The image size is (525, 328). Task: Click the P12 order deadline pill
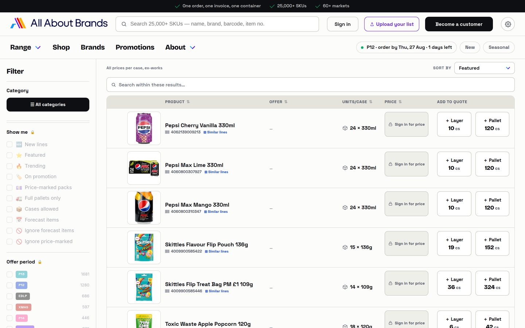coord(406,47)
